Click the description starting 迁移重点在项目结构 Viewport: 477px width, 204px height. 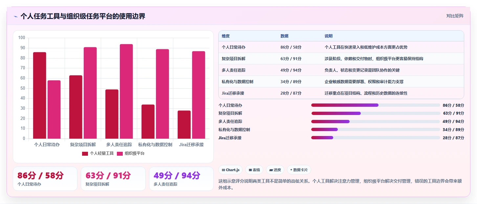point(366,93)
